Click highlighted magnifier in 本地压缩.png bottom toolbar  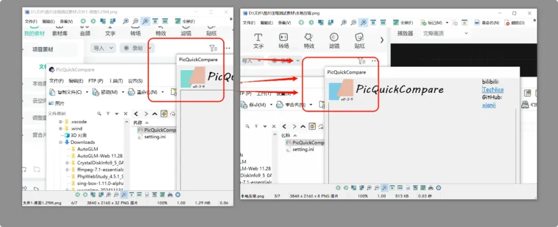coord(385,187)
